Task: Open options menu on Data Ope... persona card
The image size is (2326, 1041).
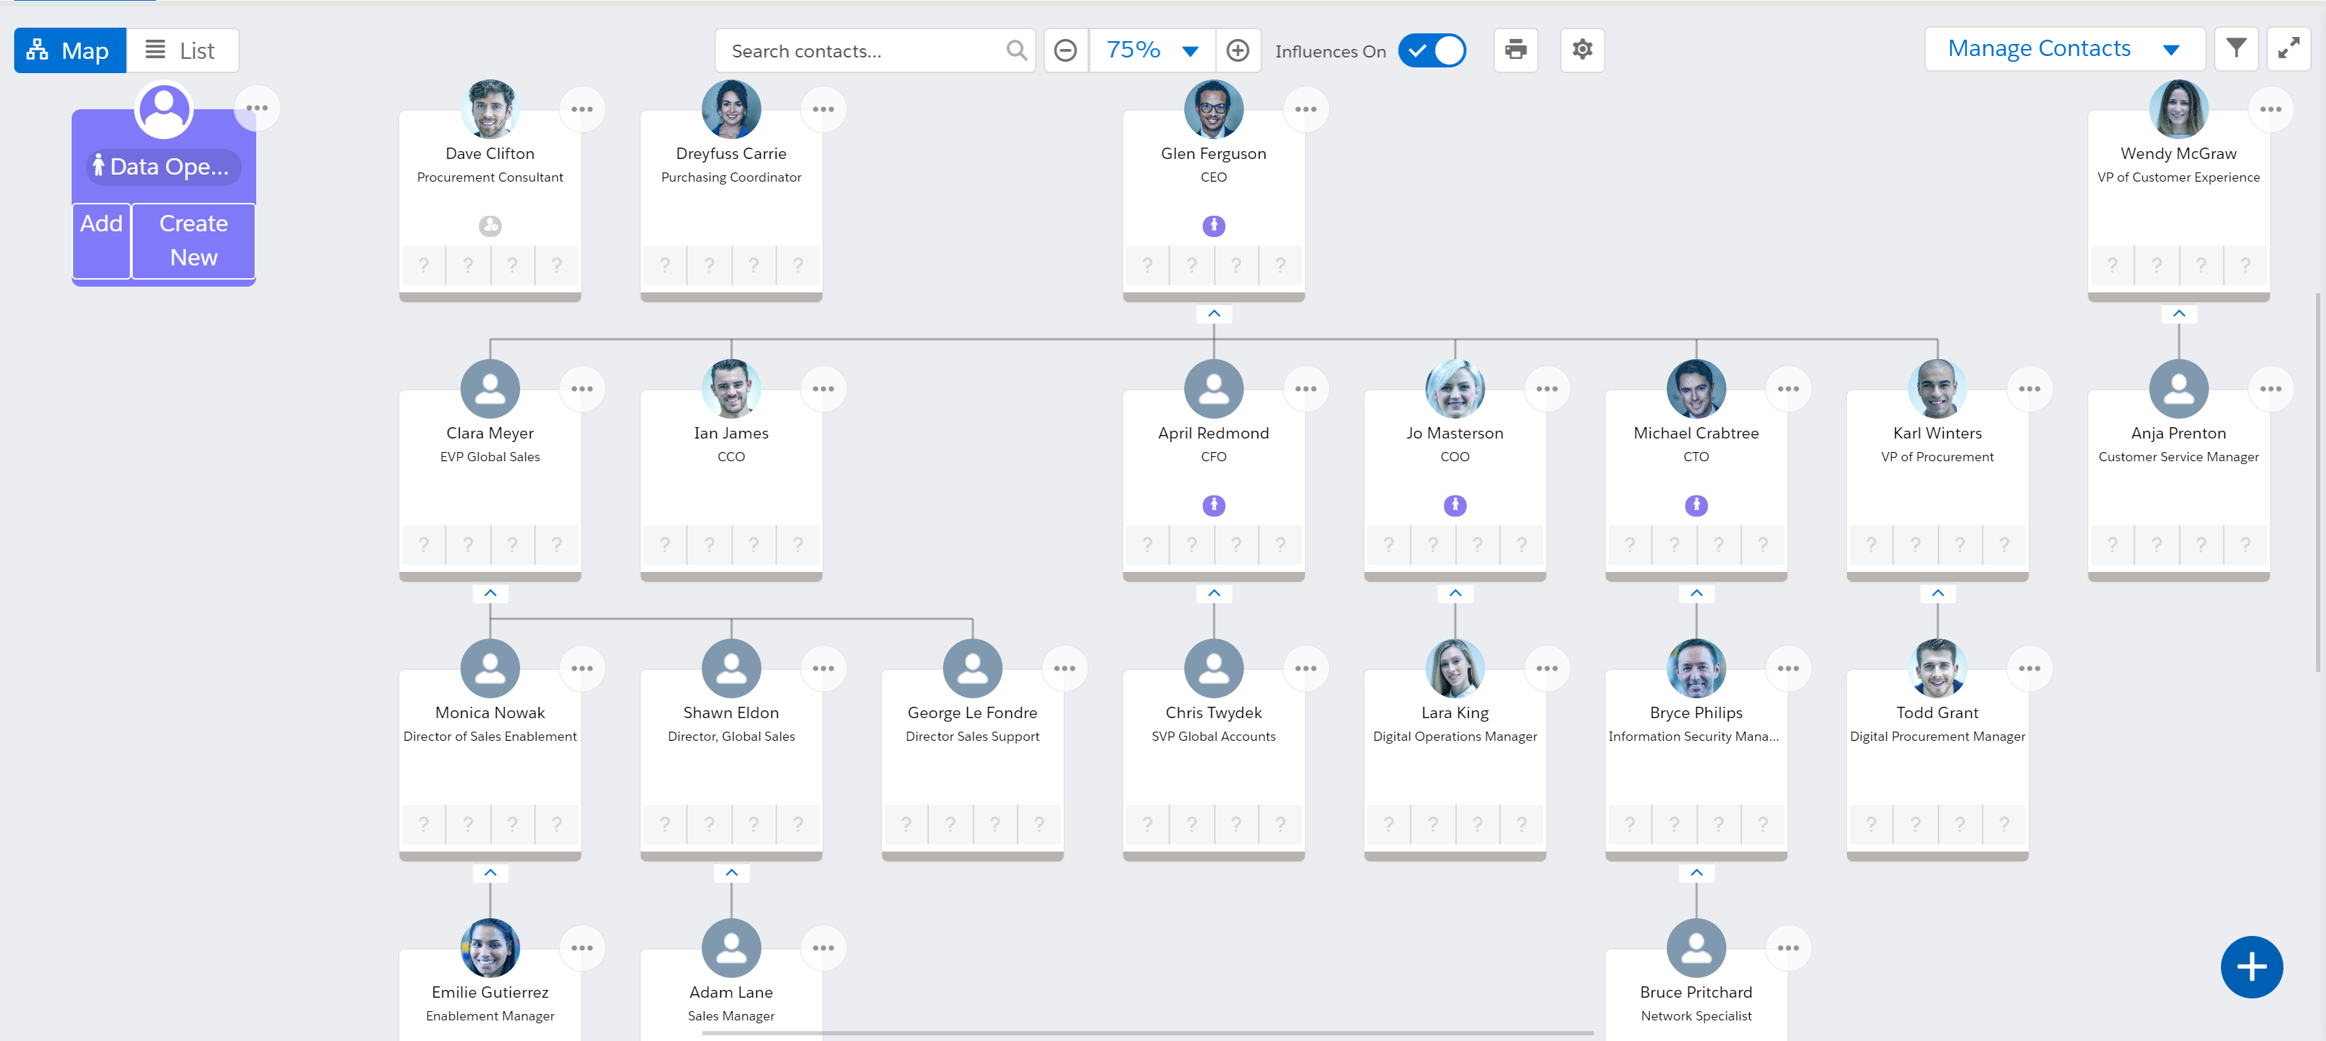Action: [x=256, y=109]
